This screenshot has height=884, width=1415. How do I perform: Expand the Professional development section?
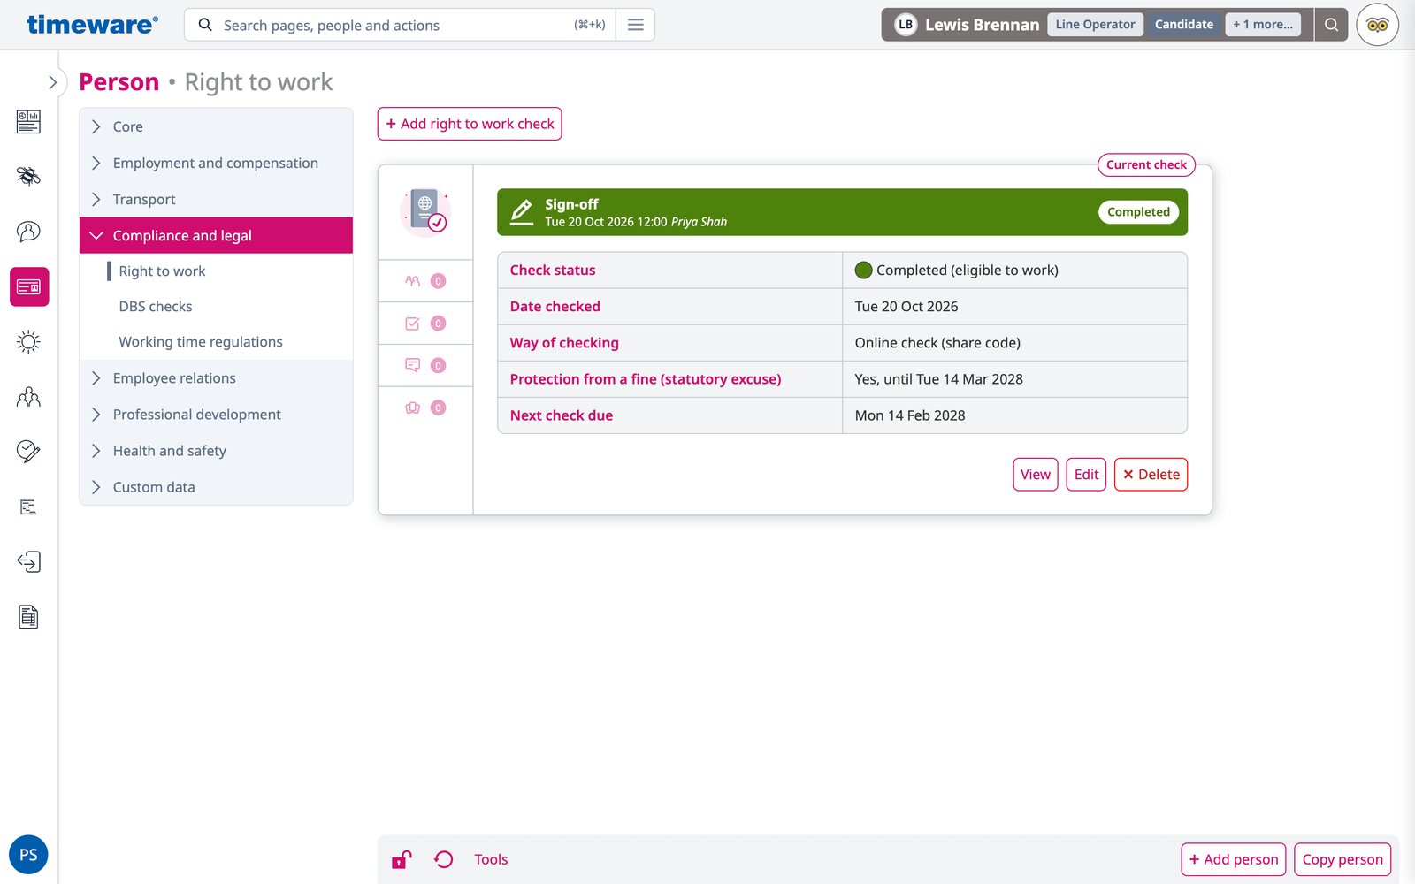coord(216,415)
